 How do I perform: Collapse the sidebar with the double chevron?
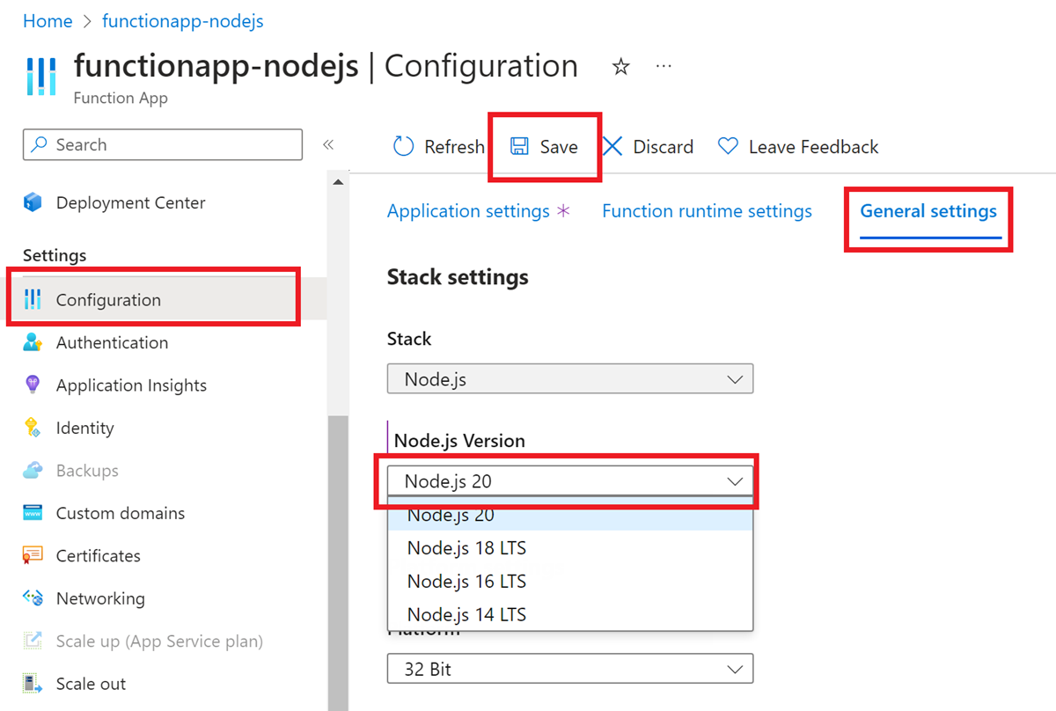click(x=328, y=145)
